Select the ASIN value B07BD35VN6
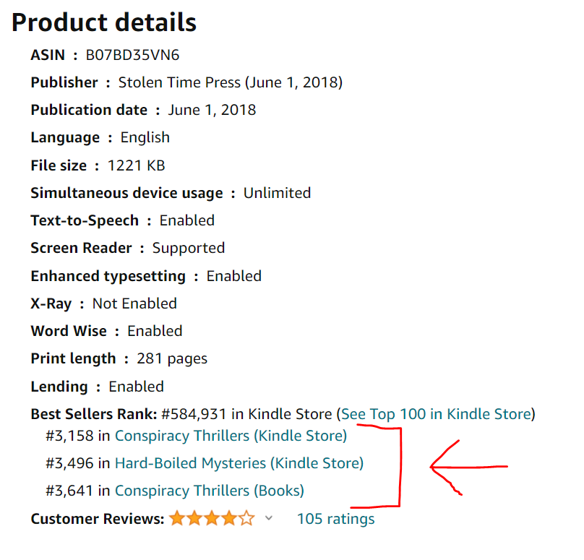The width and height of the screenshot is (584, 560). coord(132,55)
